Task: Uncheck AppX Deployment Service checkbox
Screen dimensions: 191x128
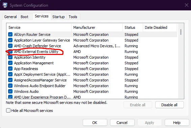Action: pos(10,74)
